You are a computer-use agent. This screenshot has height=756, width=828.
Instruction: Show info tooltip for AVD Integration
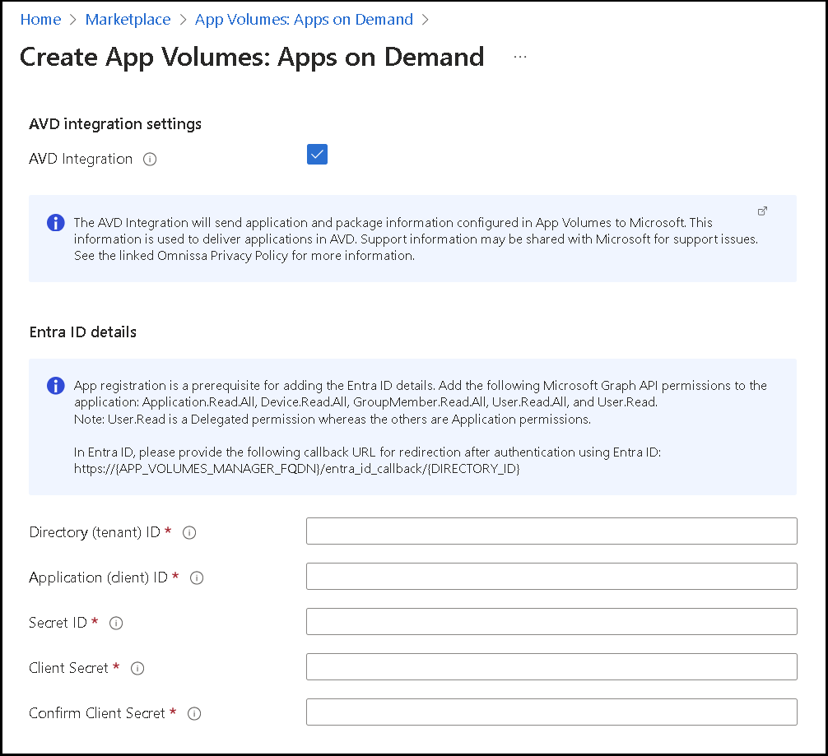click(150, 159)
